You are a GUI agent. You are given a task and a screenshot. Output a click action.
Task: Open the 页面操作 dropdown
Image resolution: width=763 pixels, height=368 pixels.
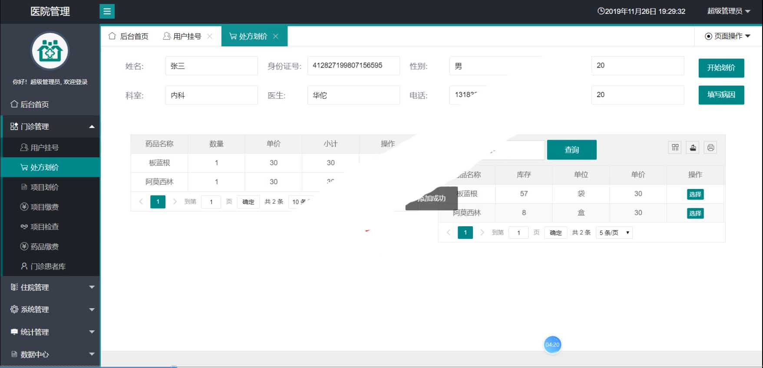727,36
